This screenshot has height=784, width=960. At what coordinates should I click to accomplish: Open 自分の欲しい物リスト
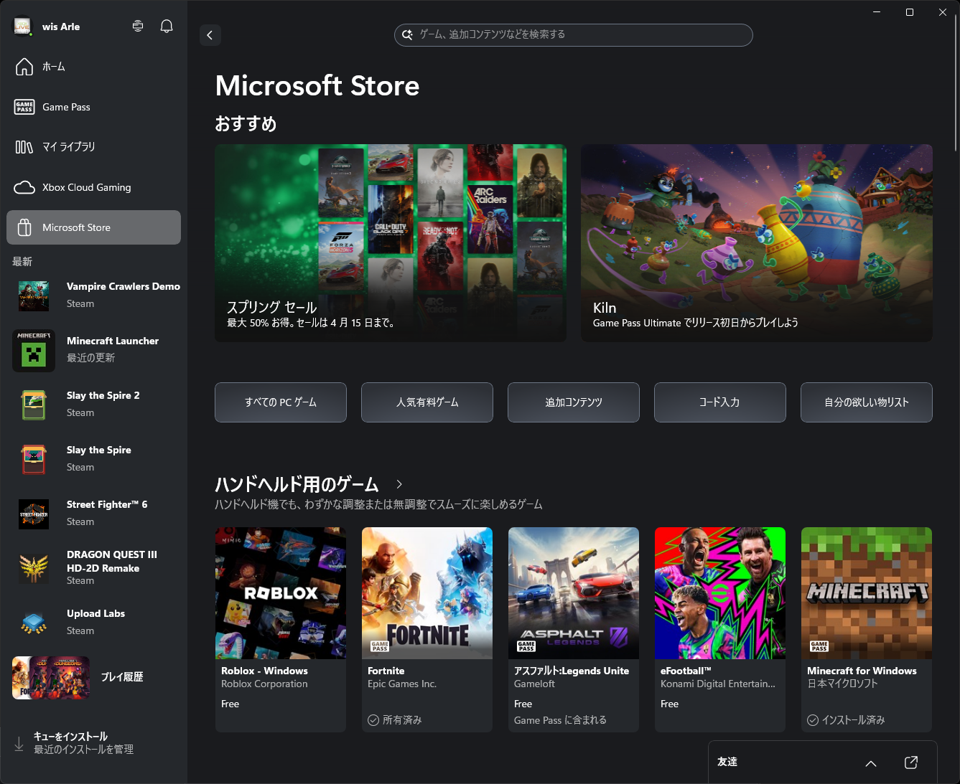(866, 402)
